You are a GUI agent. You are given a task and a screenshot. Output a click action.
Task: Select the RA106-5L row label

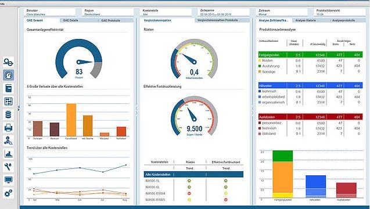(x=152, y=181)
